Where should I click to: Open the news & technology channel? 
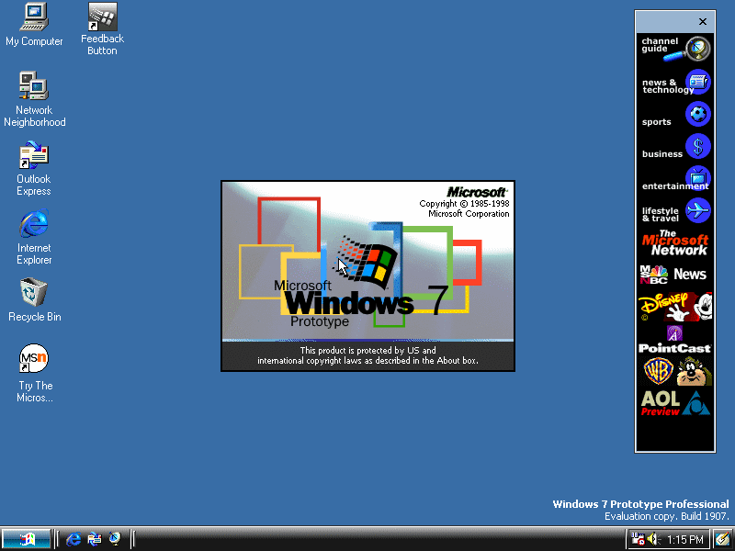(x=675, y=83)
